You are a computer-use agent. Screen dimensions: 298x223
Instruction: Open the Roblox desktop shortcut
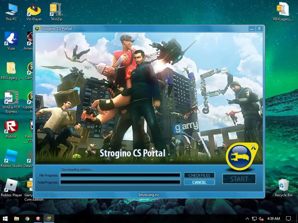[x=11, y=129]
